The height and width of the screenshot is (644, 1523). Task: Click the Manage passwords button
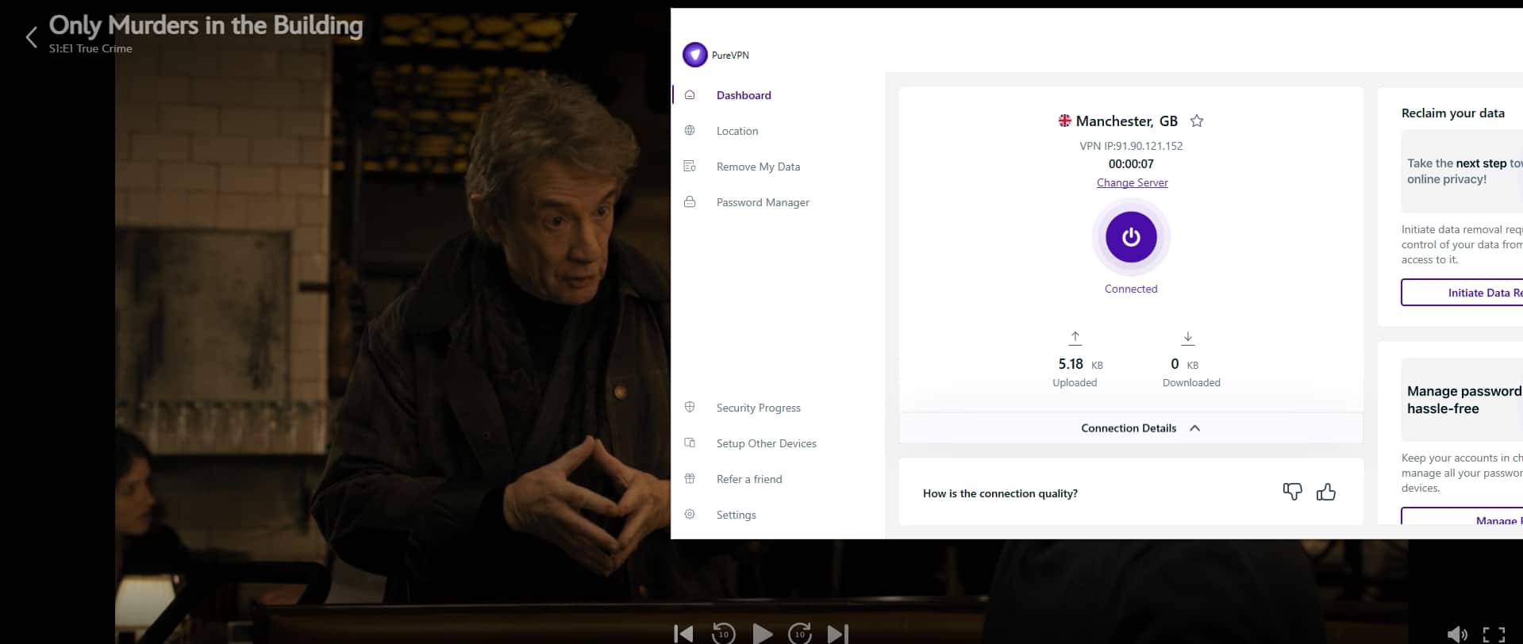(1462, 517)
